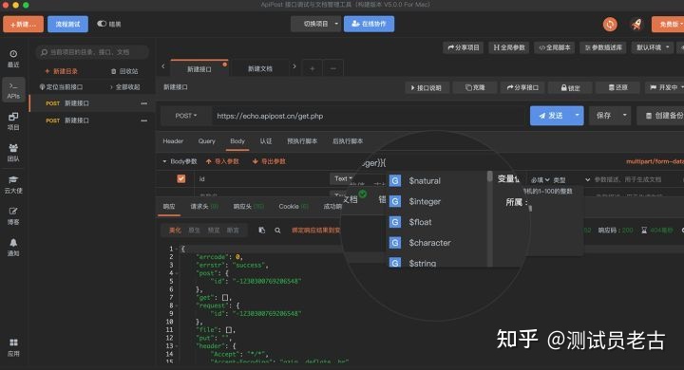The height and width of the screenshot is (370, 684).
Task: Switch to the Cookie response tab
Action: (294, 207)
